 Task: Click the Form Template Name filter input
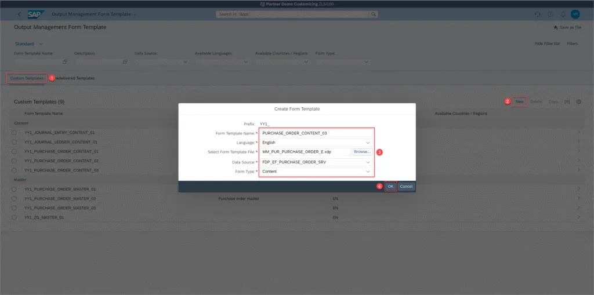38,62
